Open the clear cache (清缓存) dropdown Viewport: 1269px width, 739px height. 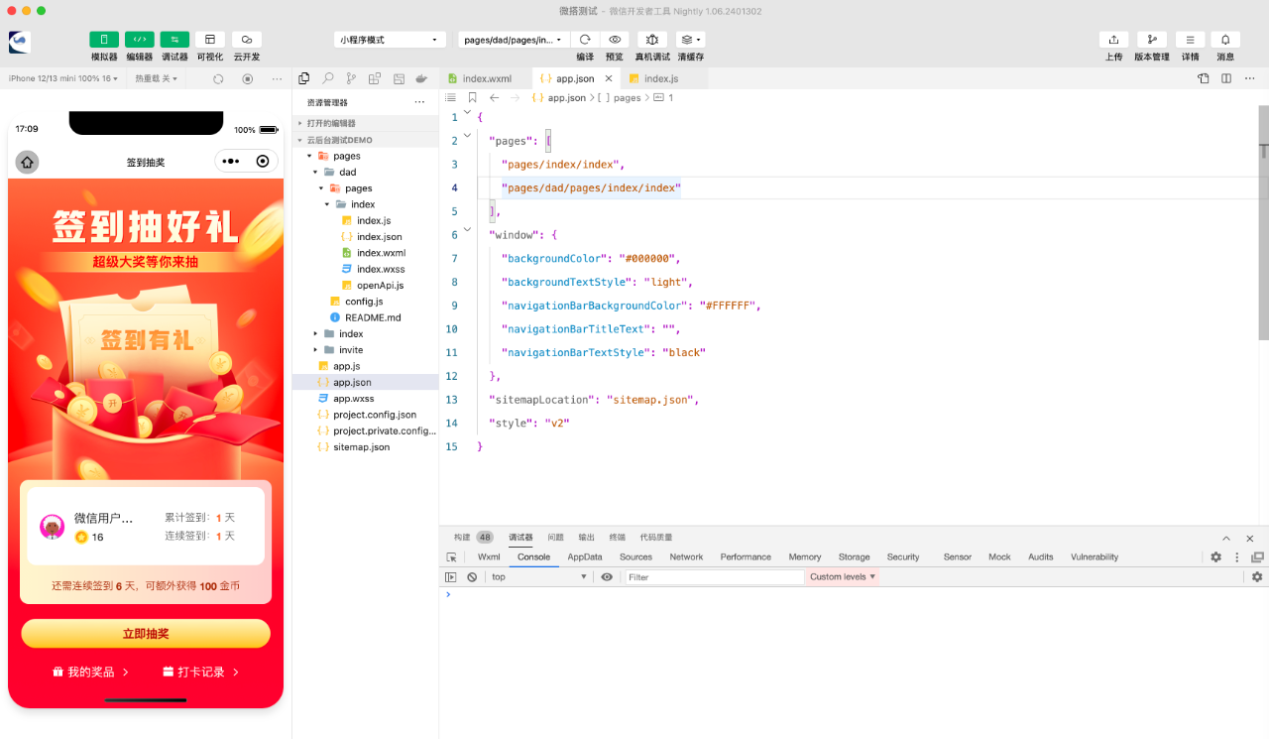point(691,40)
